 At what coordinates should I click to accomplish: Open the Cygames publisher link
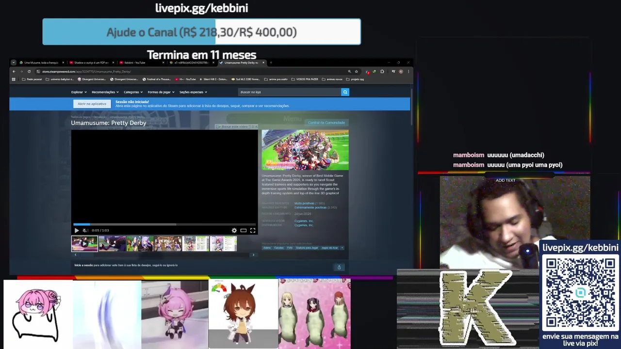304,225
